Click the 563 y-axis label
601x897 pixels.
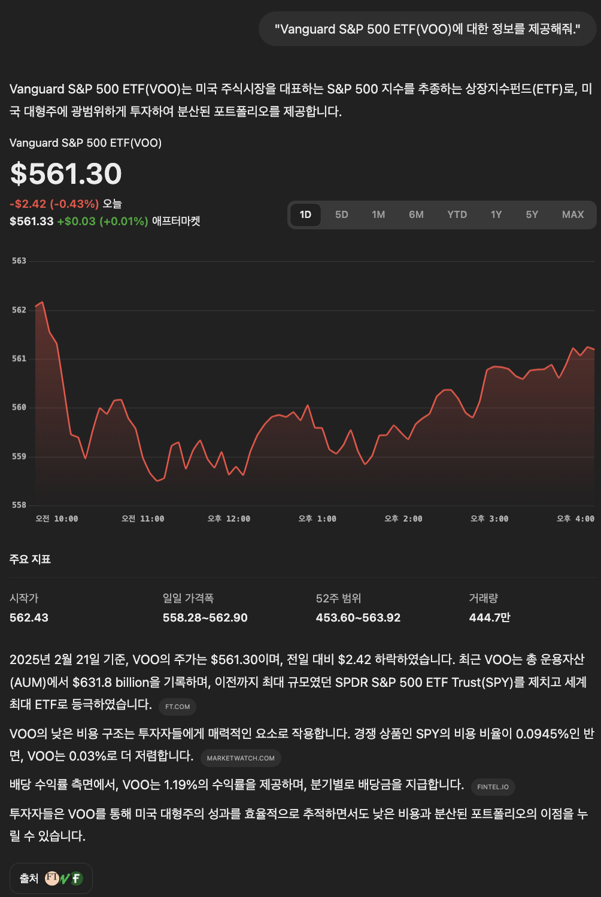tap(19, 261)
